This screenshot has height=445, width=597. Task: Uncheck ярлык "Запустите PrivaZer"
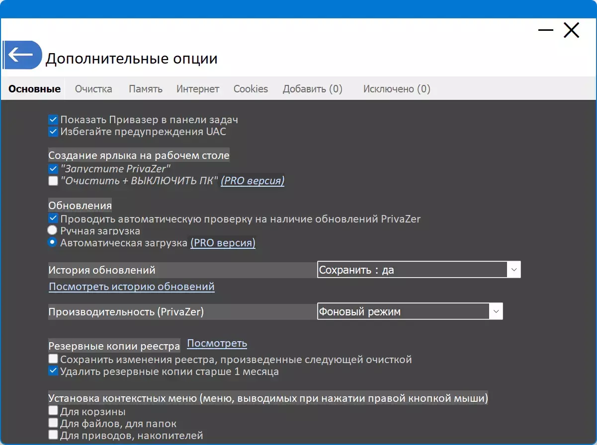(53, 169)
